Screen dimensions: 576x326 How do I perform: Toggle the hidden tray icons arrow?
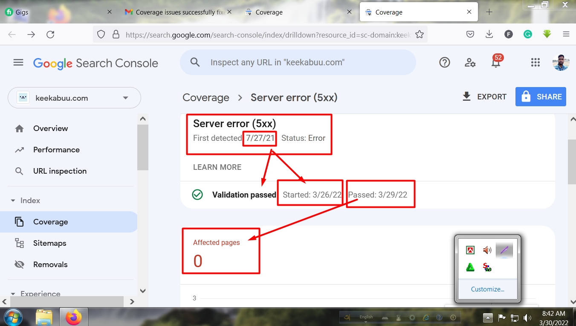point(488,317)
